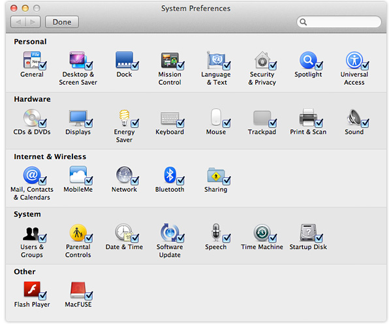Select the Keyboard preference icon

pyautogui.click(x=170, y=118)
